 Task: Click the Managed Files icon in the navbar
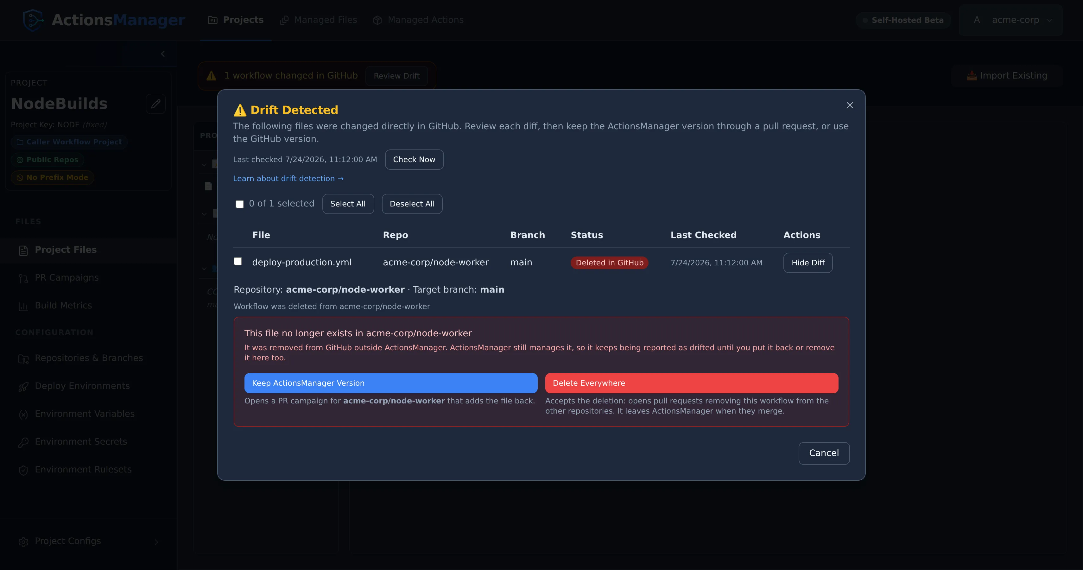point(284,20)
